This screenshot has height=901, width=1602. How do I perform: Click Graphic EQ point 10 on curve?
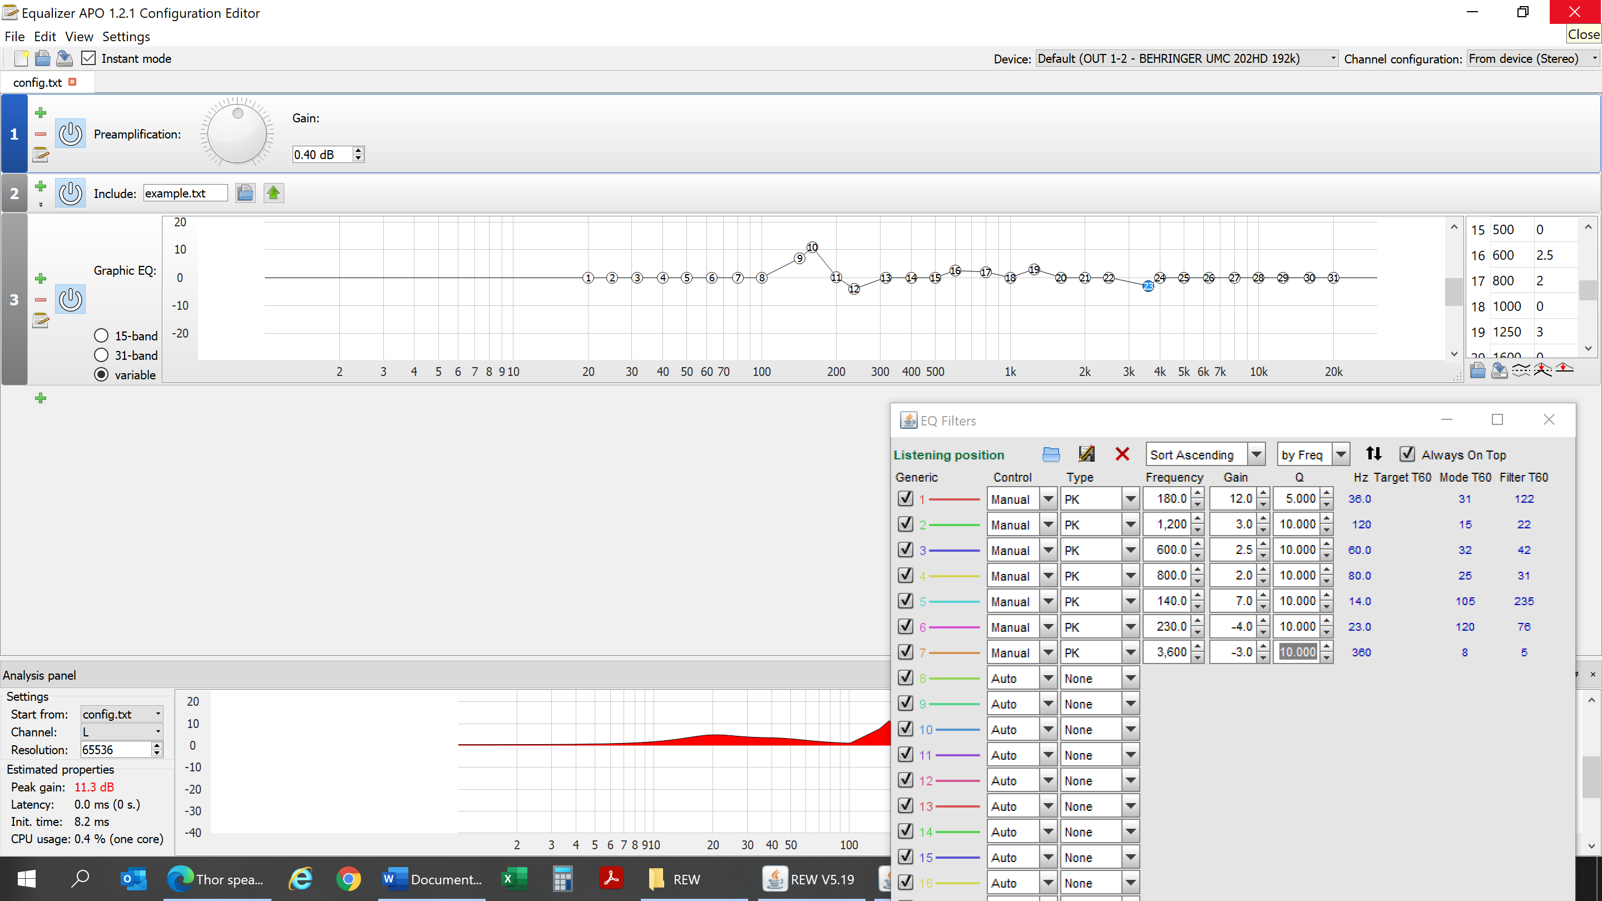pos(812,247)
